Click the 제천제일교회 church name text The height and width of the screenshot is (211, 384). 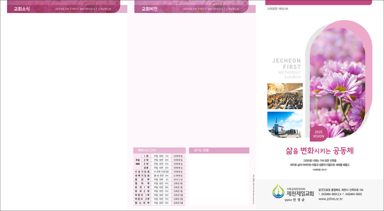[x=300, y=193]
